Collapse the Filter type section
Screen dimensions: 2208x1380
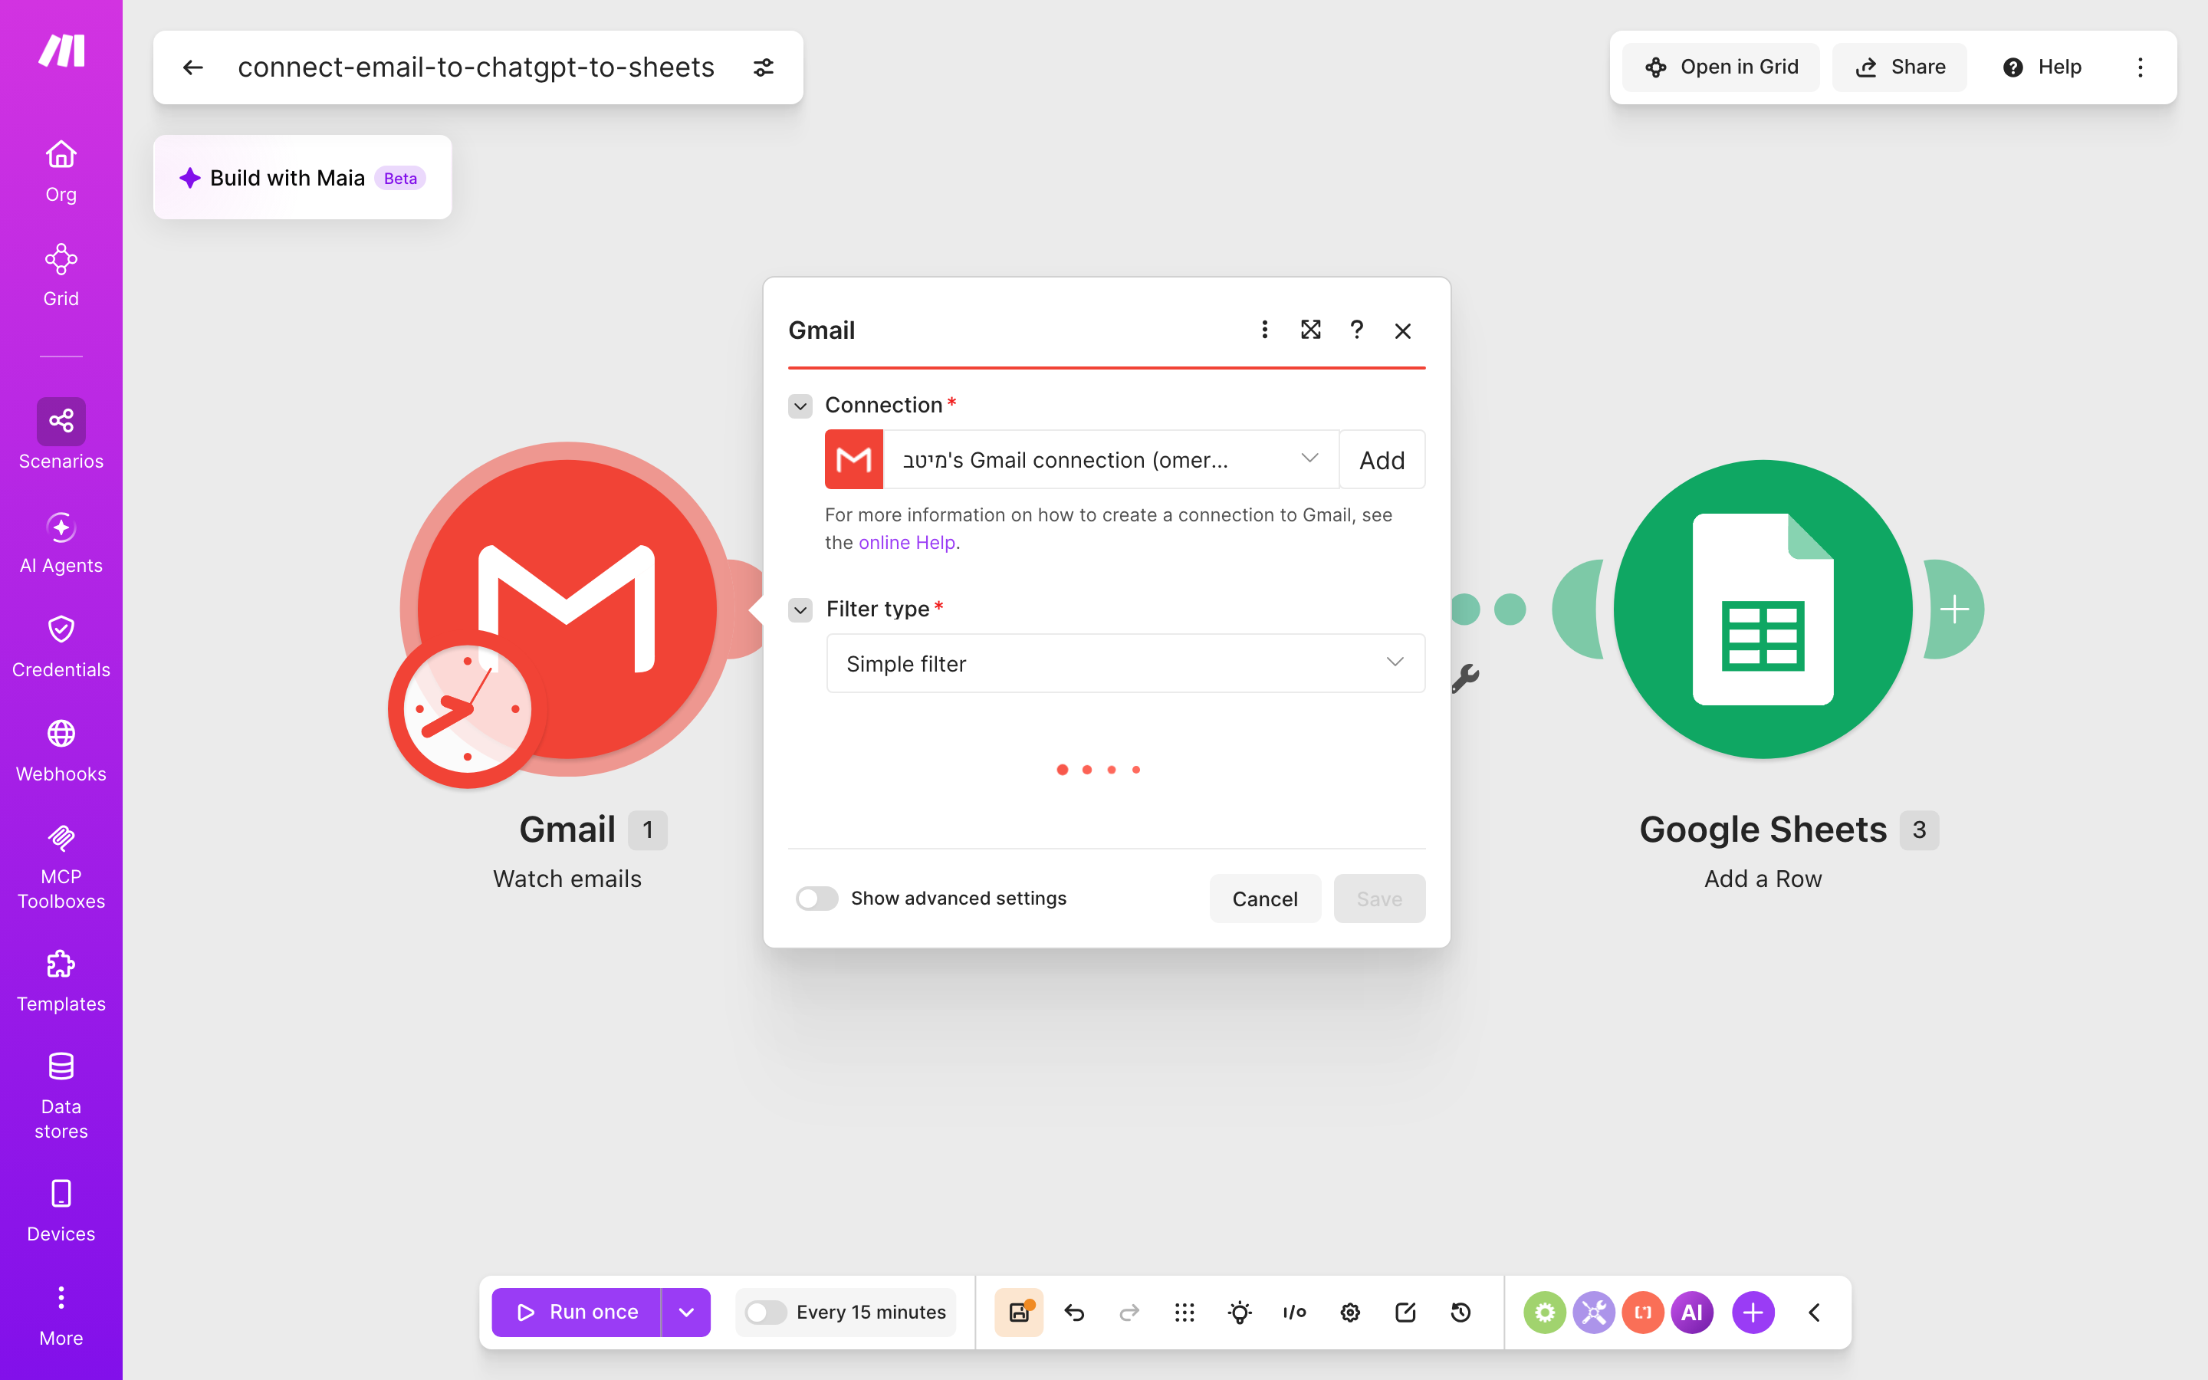pos(800,609)
